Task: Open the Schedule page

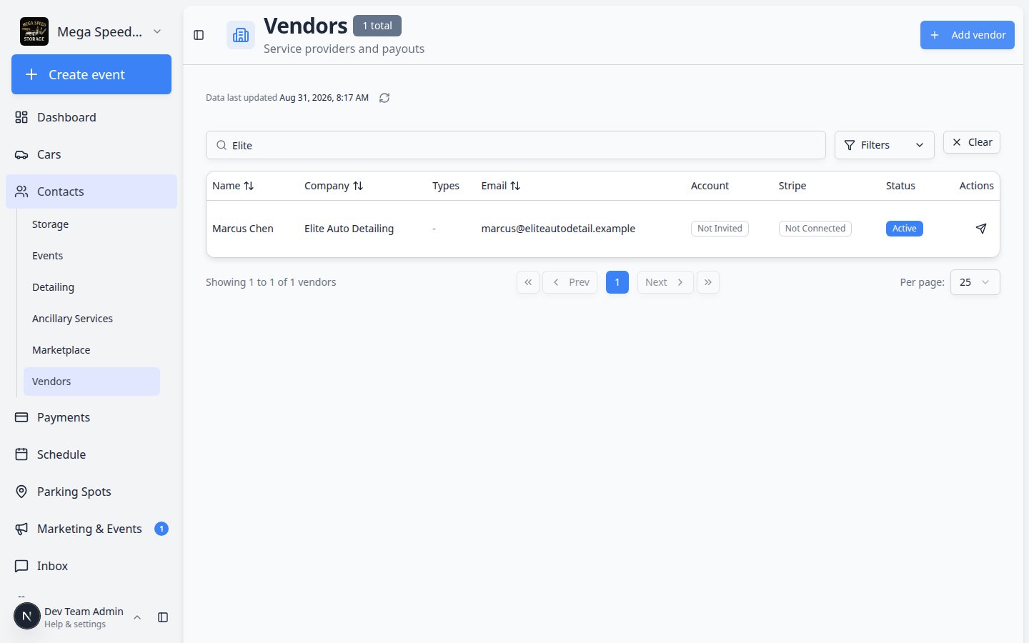Action: tap(91, 454)
